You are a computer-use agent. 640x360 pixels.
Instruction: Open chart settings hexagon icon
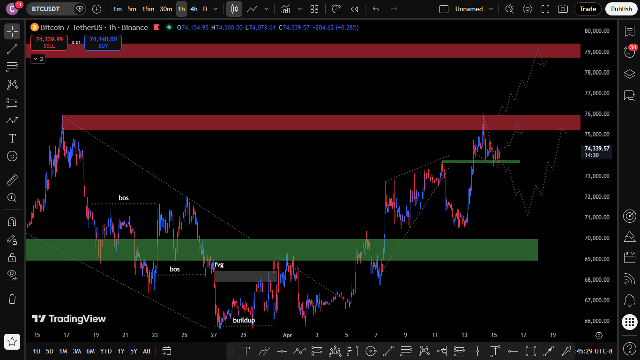(x=528, y=9)
